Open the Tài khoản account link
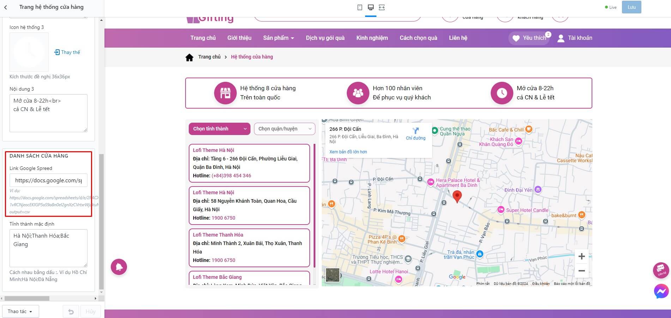 [575, 38]
